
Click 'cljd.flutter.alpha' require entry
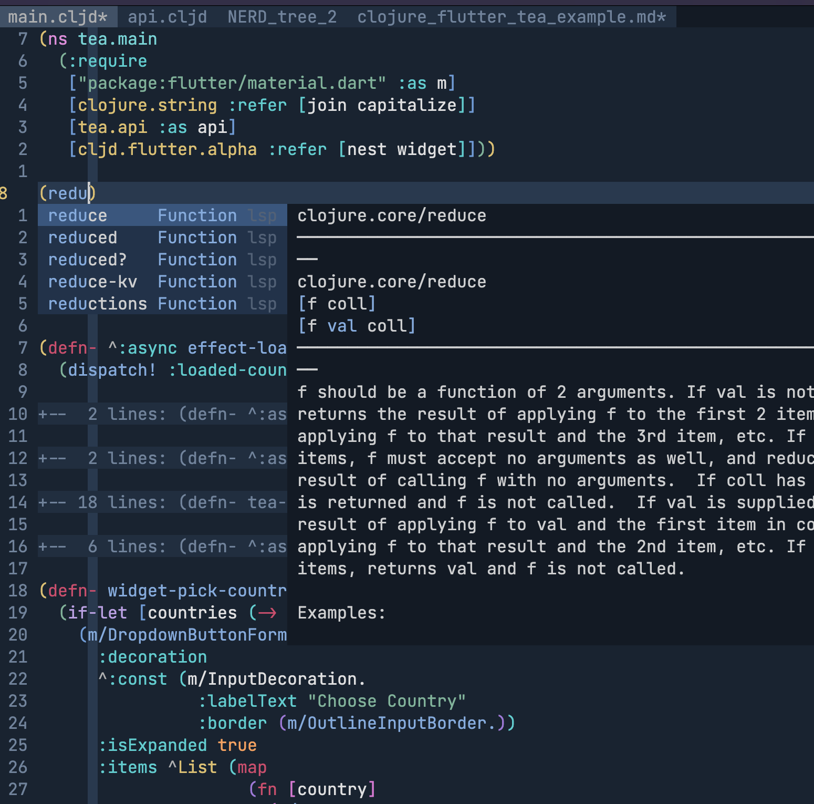click(x=167, y=149)
